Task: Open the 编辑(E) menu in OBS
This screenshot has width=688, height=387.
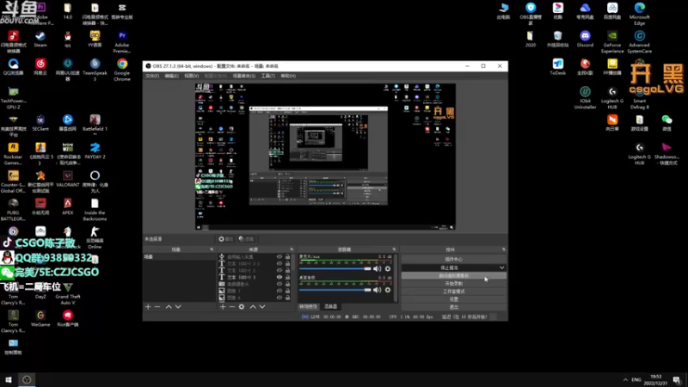Action: [x=171, y=76]
